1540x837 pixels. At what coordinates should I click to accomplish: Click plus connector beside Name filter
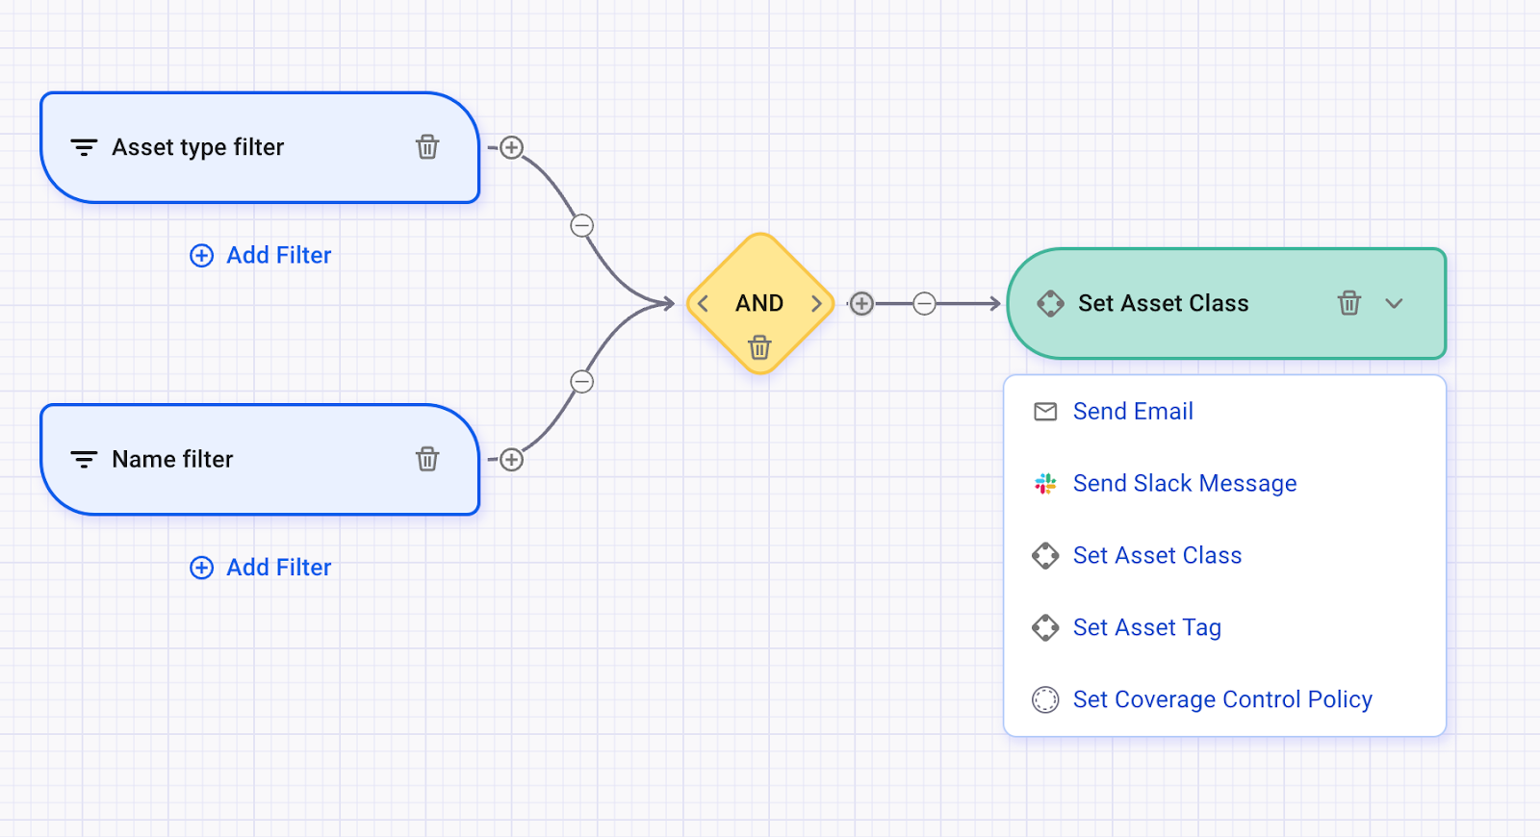click(x=512, y=460)
